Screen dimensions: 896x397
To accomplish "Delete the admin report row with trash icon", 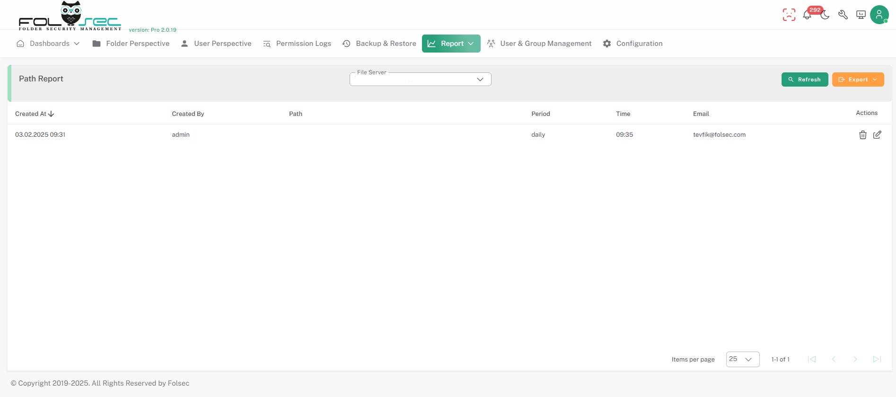I will pos(862,135).
